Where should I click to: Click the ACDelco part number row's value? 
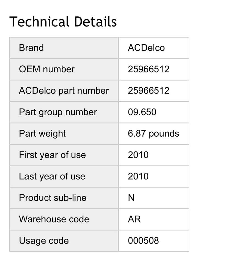(x=149, y=91)
